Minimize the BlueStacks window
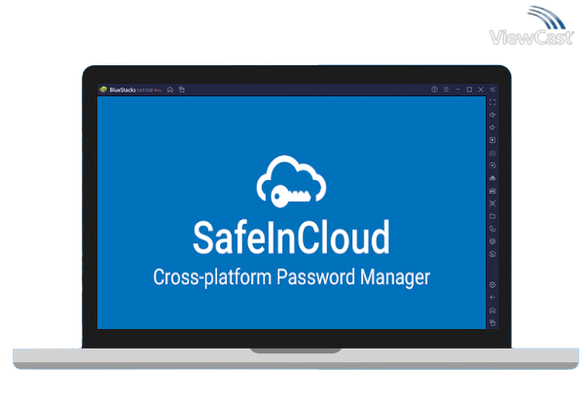 [458, 90]
